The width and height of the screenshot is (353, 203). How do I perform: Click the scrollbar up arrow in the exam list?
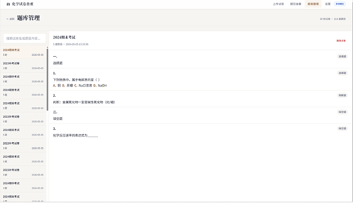coord(47,47)
